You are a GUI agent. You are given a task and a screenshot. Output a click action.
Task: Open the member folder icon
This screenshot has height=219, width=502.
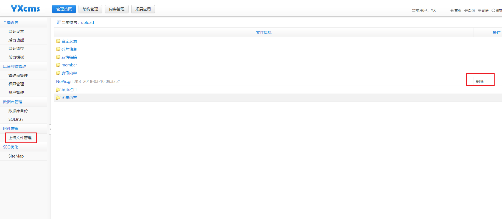point(58,65)
